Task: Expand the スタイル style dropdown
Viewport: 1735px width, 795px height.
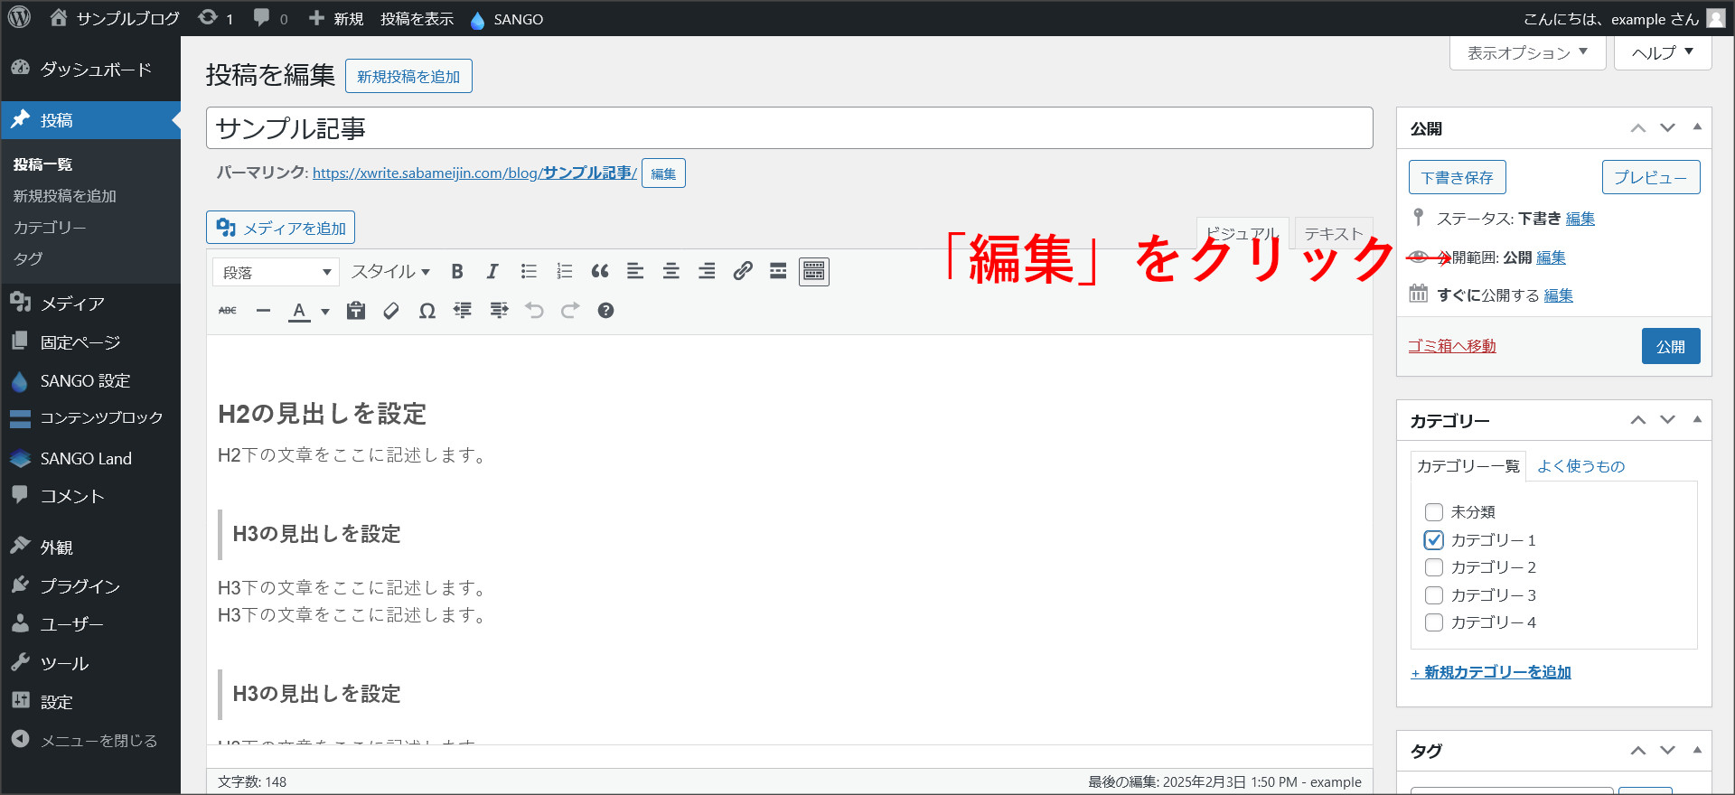Action: click(390, 272)
